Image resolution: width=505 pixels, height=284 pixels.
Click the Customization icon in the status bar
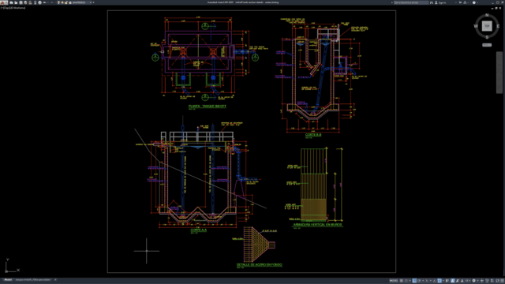502,281
